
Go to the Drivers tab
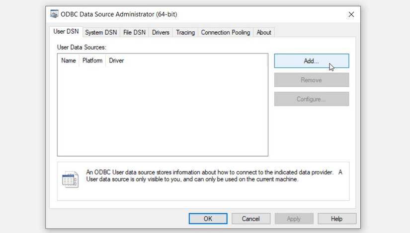click(161, 32)
